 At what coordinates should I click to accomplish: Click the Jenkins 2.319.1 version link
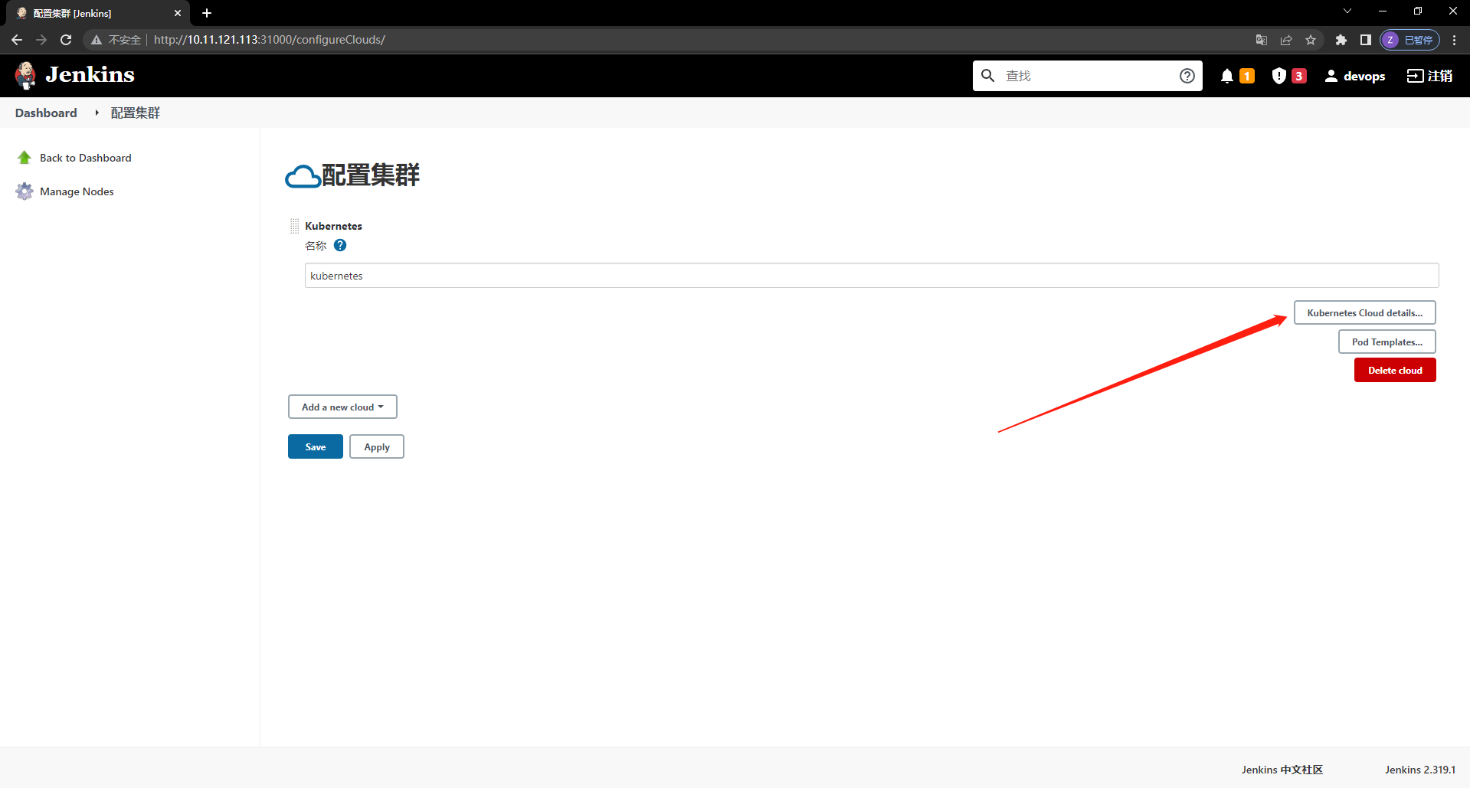[x=1420, y=770]
